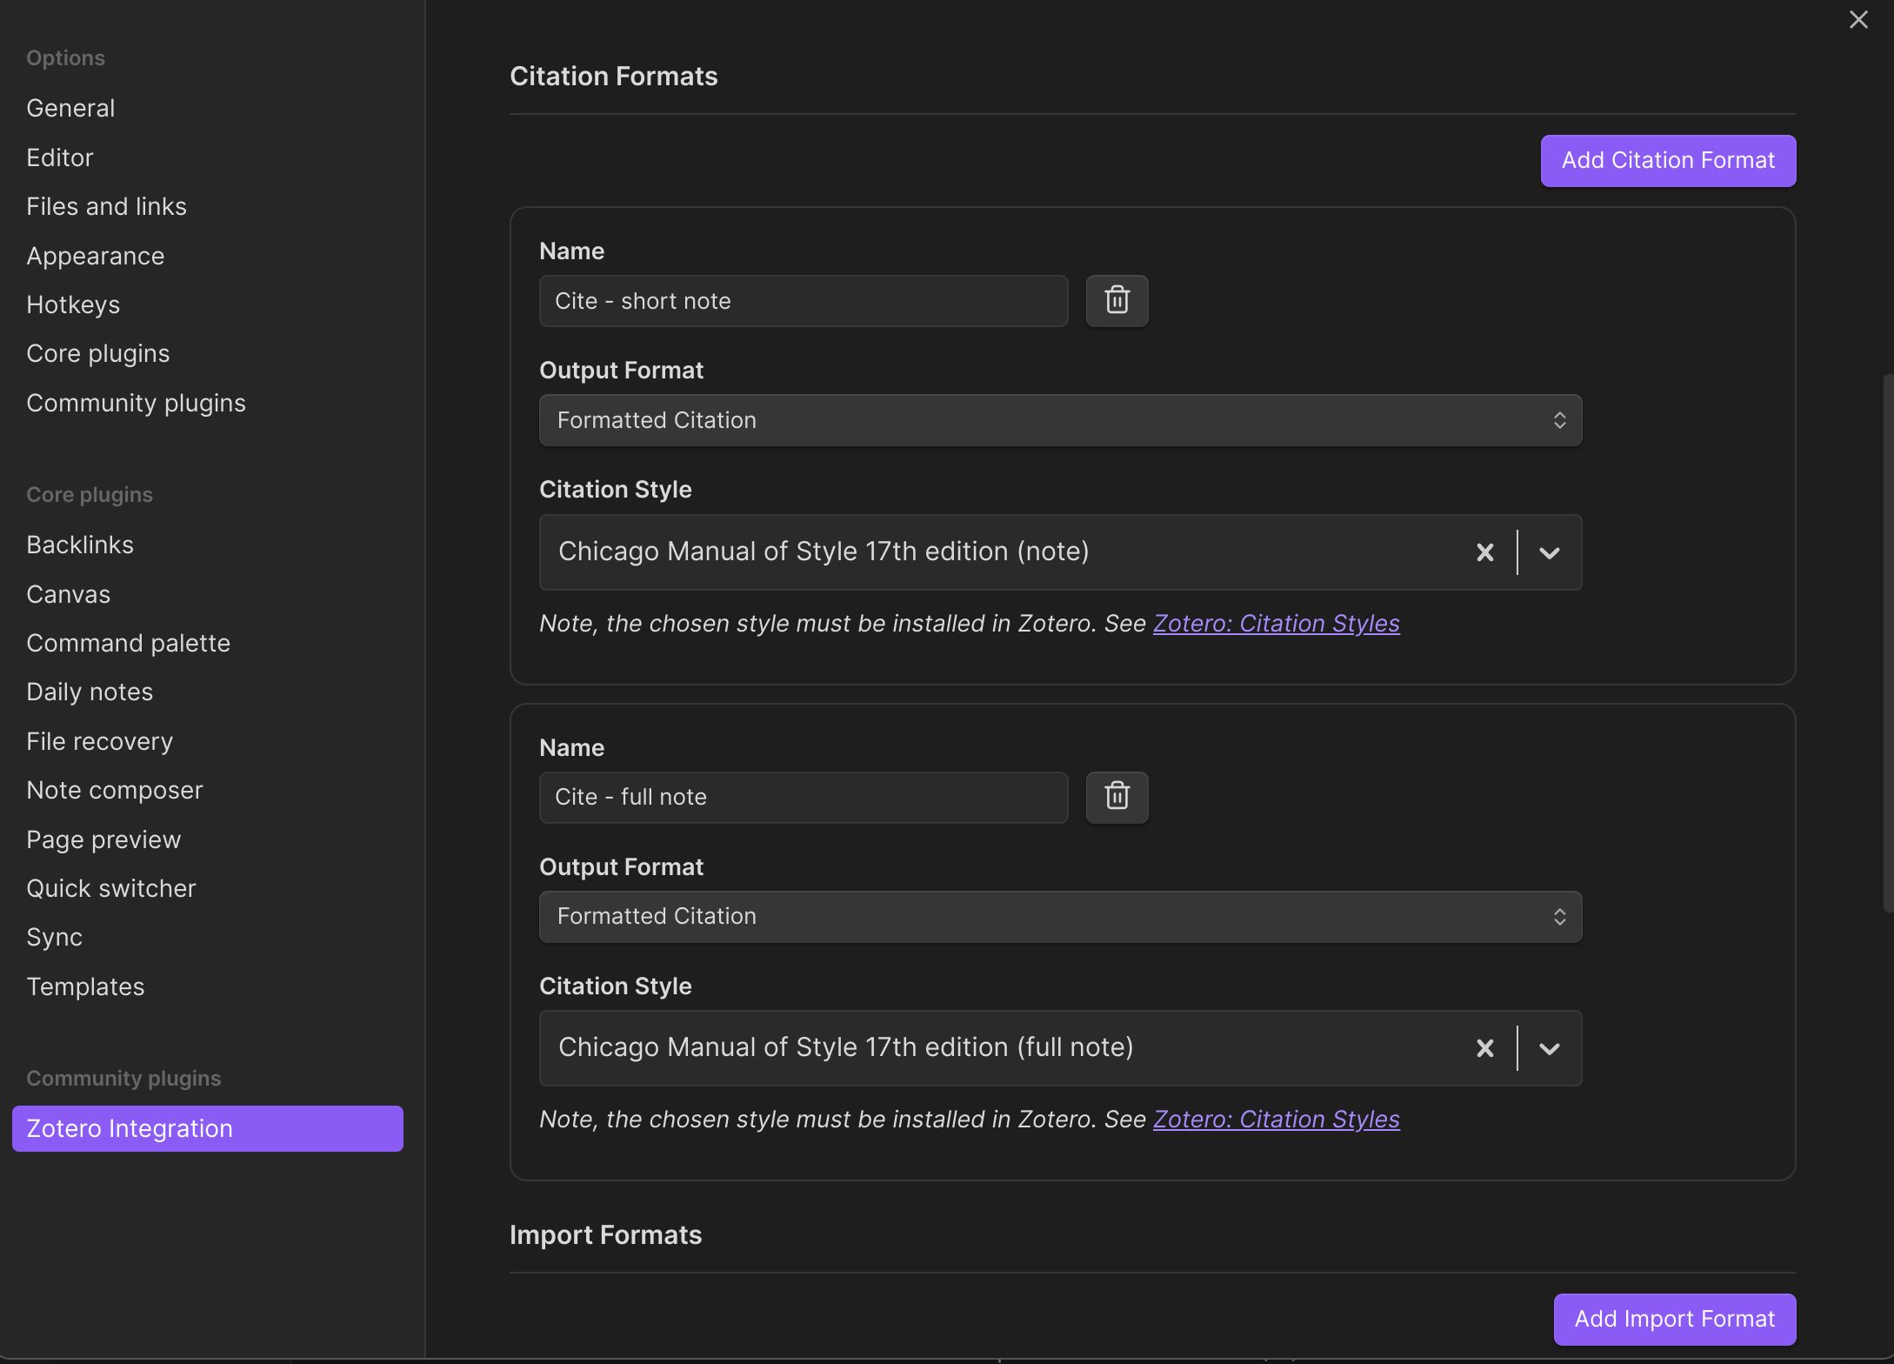
Task: Open citation style list for short note
Action: click(1549, 552)
